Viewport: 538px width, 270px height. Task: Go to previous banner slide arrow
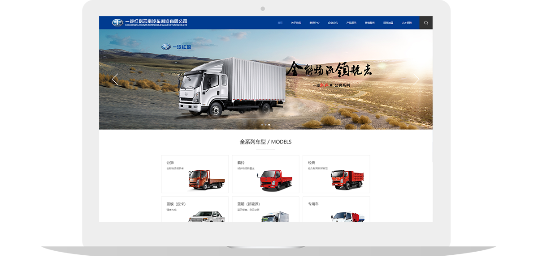115,80
